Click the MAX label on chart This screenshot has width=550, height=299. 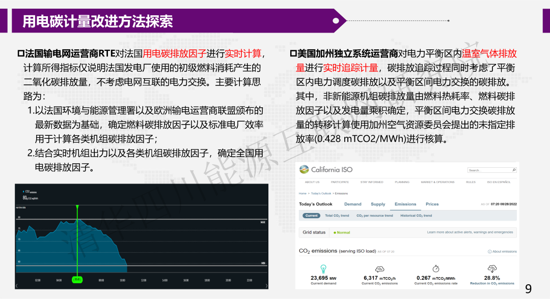point(263,222)
